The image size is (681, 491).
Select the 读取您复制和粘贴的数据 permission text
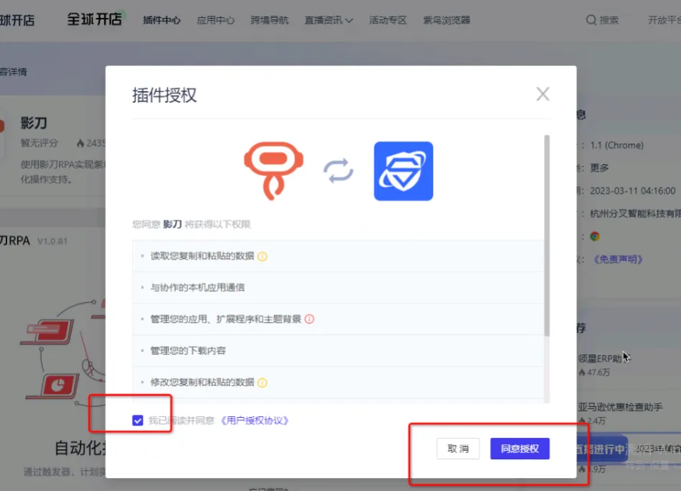pyautogui.click(x=202, y=256)
